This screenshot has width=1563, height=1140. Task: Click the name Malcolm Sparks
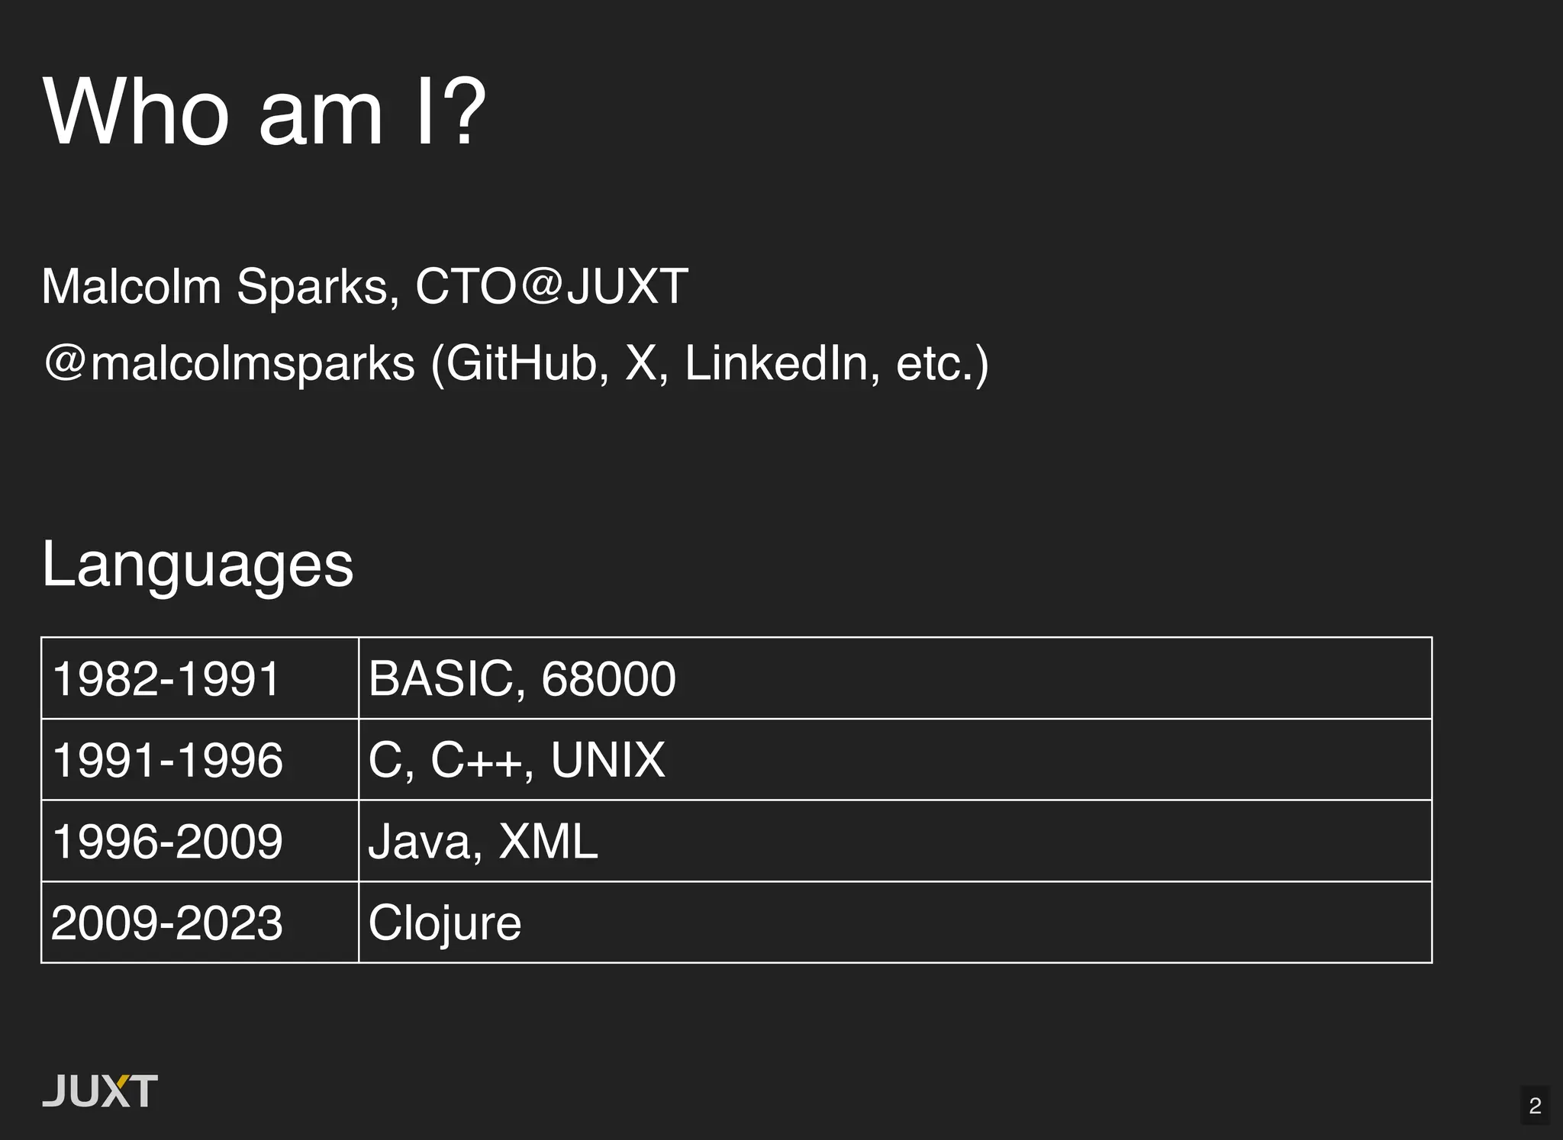[220, 287]
